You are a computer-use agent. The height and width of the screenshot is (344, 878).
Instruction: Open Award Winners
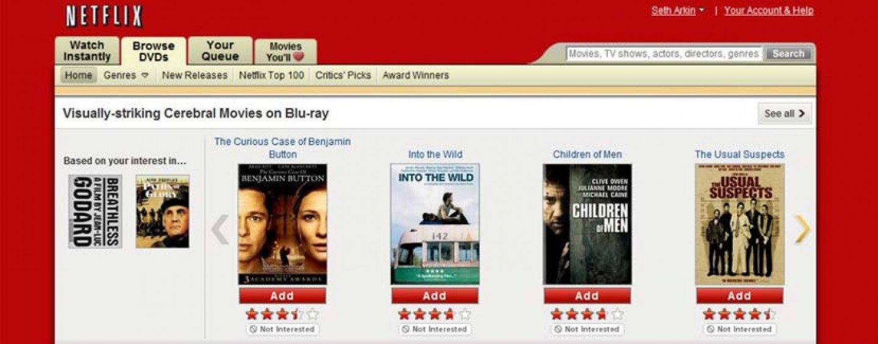(x=415, y=76)
